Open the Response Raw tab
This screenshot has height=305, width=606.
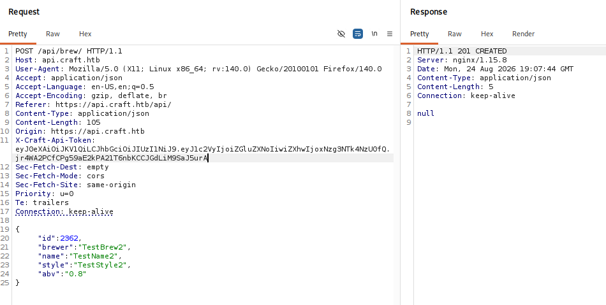point(454,34)
